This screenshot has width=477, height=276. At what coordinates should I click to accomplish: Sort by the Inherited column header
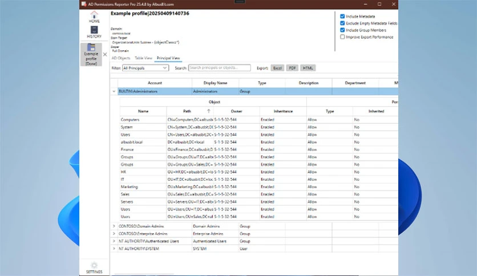pos(377,111)
